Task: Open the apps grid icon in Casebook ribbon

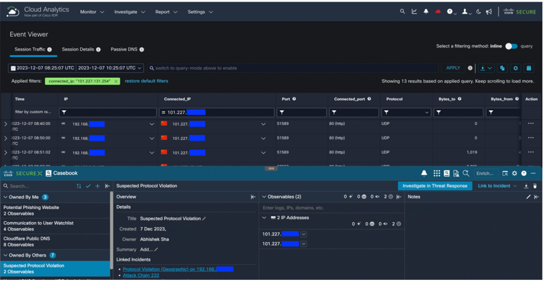Action: pos(437,173)
